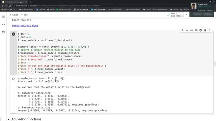The height and width of the screenshot is (121, 216).
Task: Click the 'transformed = linear_module' line
Action: (48, 53)
